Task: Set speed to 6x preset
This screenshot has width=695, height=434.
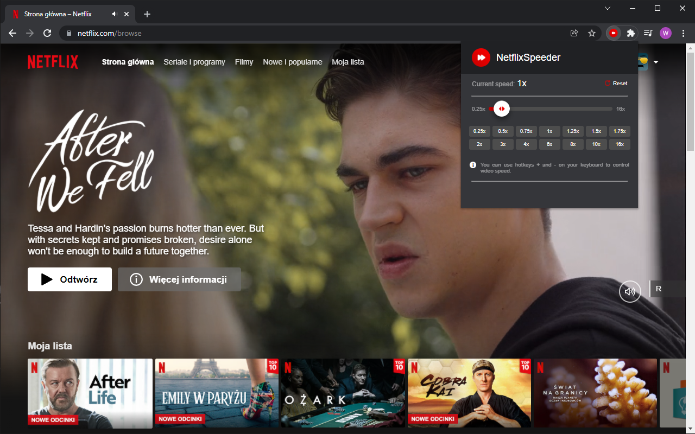Action: click(x=549, y=144)
